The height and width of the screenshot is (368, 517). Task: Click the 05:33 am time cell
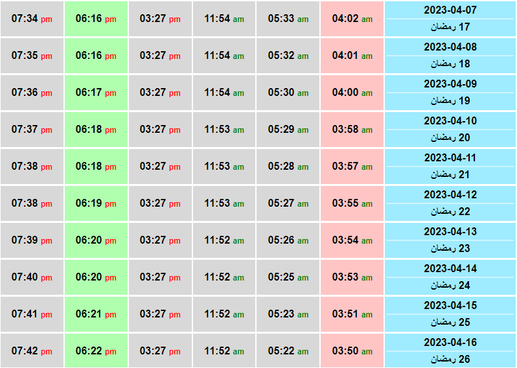coord(288,19)
